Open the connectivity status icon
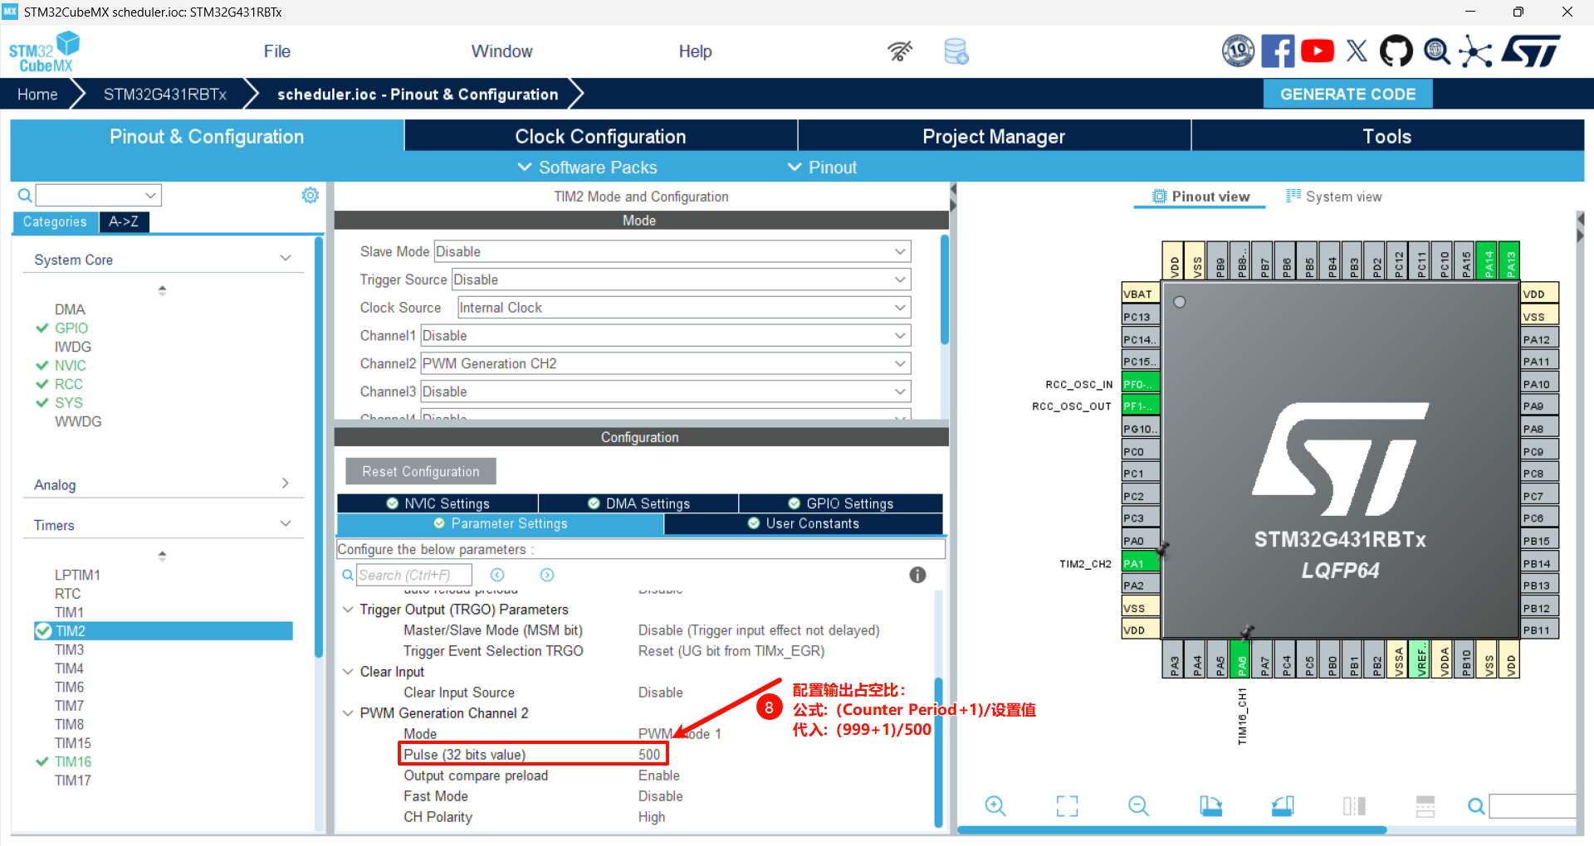The image size is (1594, 846). [900, 51]
